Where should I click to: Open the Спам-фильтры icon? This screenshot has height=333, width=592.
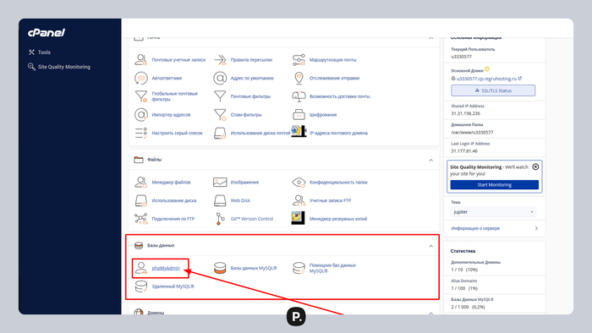click(220, 115)
